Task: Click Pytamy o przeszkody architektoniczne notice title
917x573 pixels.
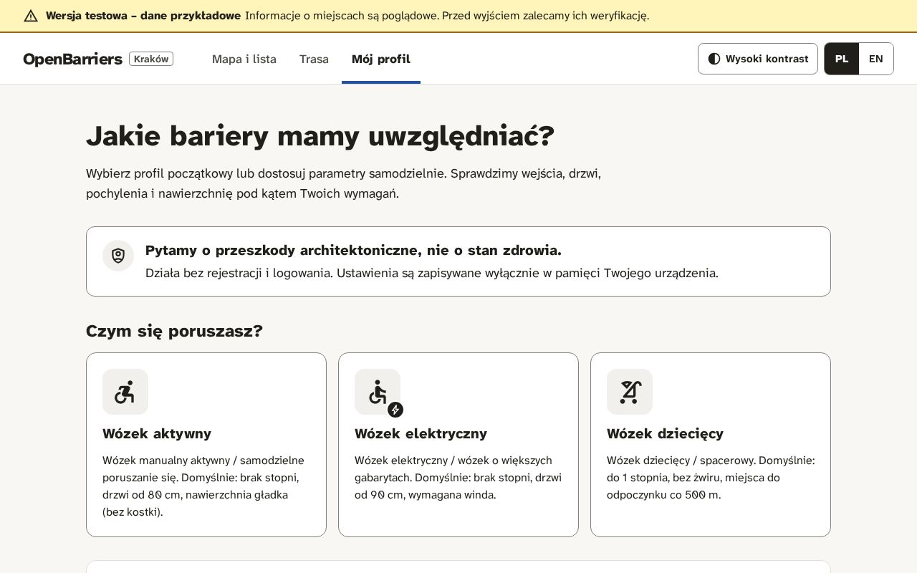Action: point(353,250)
